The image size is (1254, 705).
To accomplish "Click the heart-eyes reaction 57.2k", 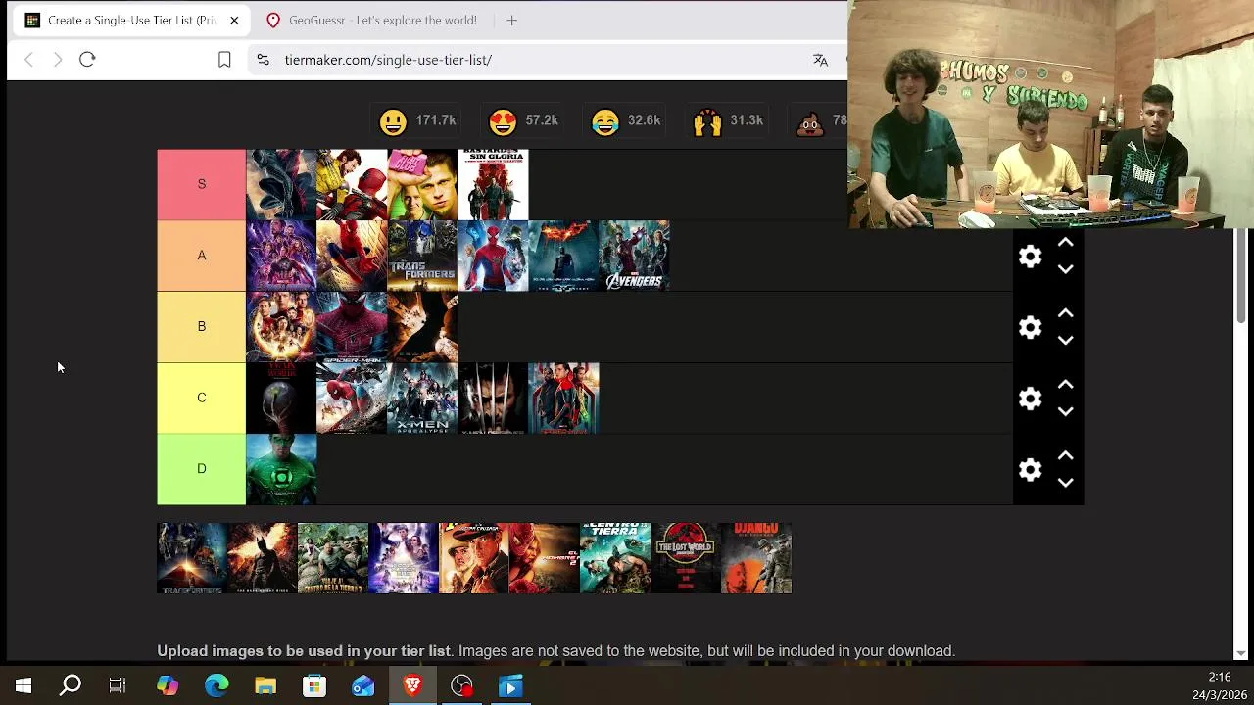I will coord(523,120).
